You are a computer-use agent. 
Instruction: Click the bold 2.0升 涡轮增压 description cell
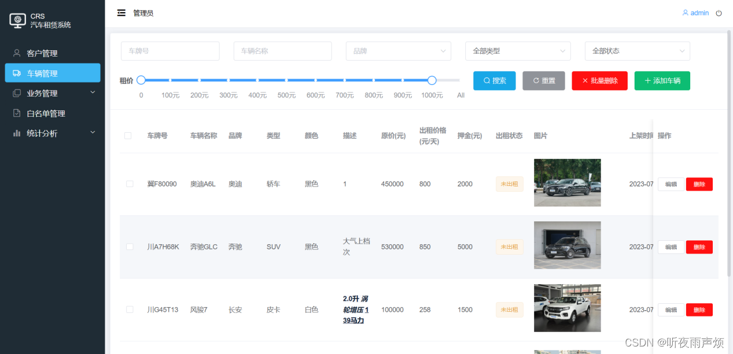click(356, 310)
